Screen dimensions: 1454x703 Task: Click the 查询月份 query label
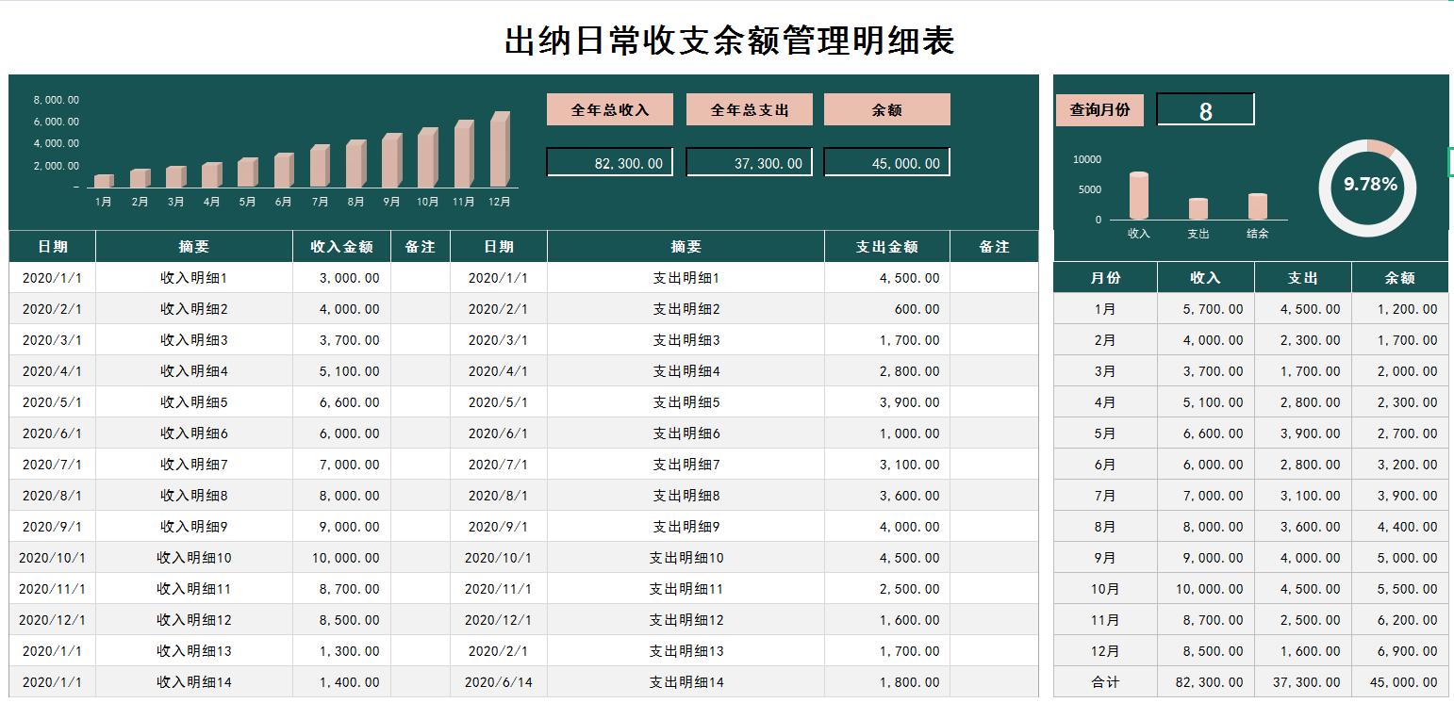point(1099,109)
